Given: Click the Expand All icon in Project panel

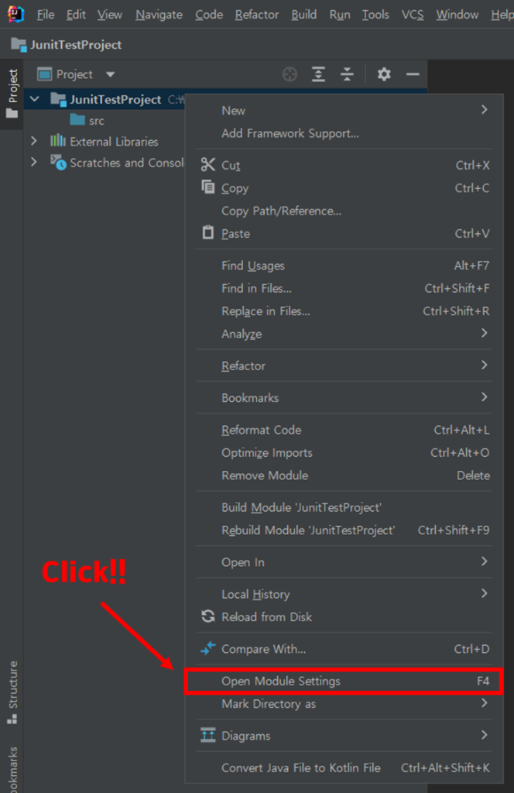Looking at the screenshot, I should pos(318,74).
